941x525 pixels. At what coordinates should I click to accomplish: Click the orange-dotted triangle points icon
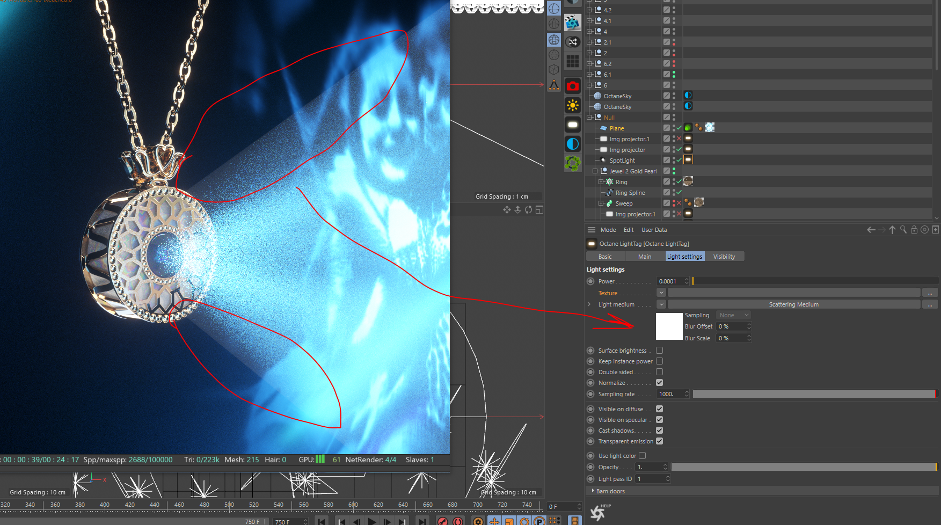click(554, 85)
